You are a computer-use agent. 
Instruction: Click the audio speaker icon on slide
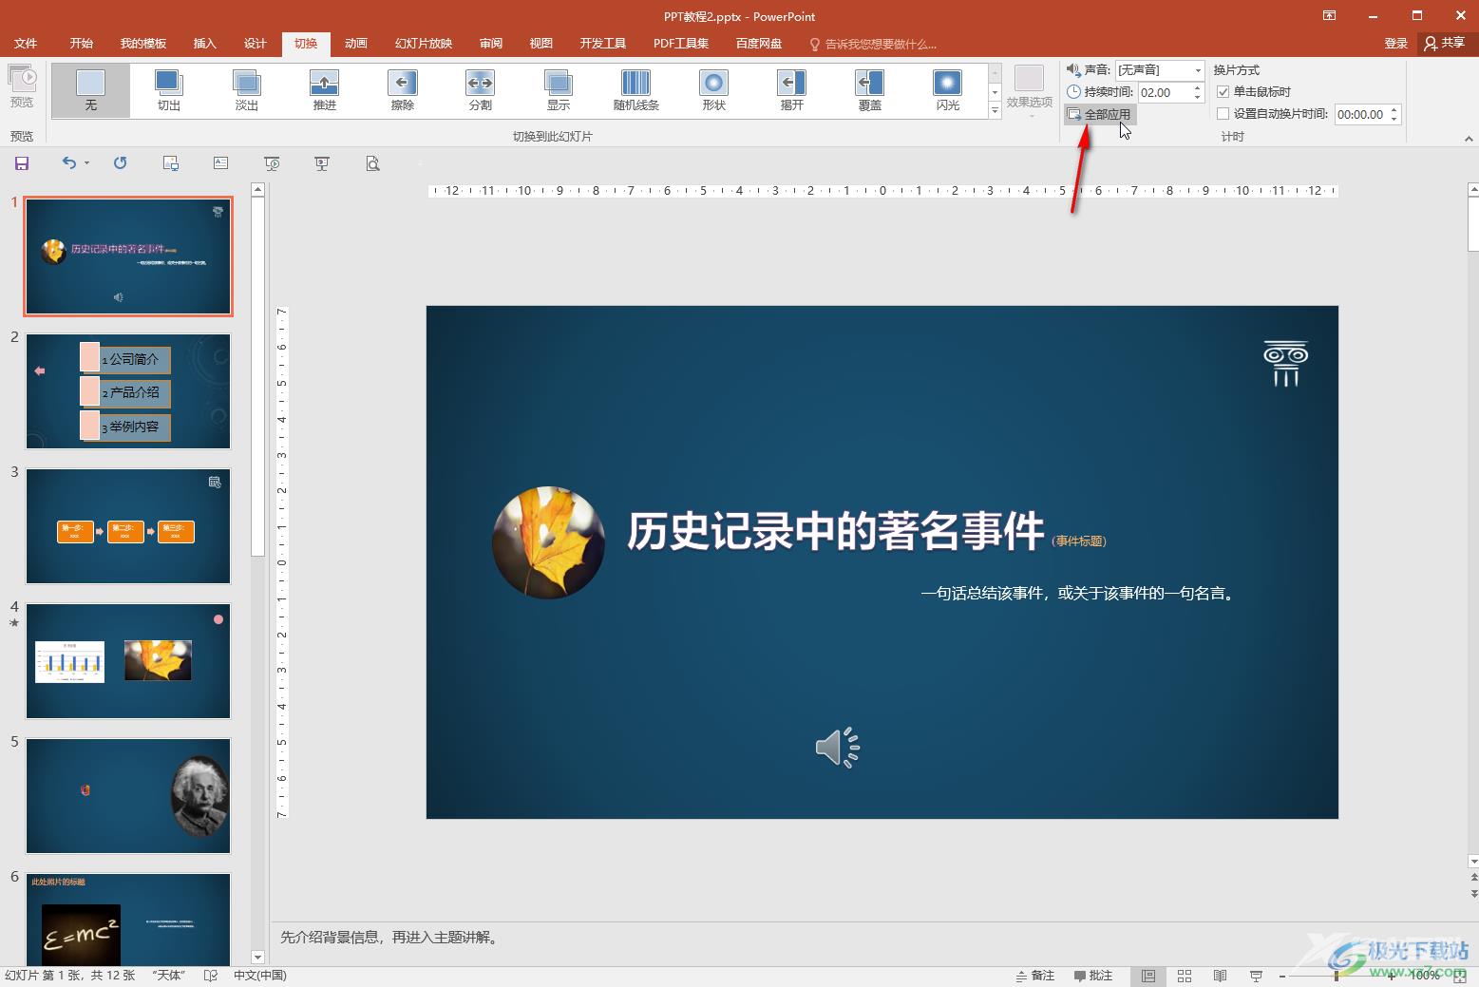click(x=837, y=748)
